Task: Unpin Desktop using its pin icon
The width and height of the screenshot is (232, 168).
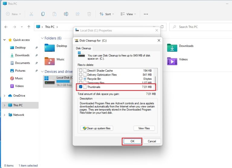Action: point(37,48)
